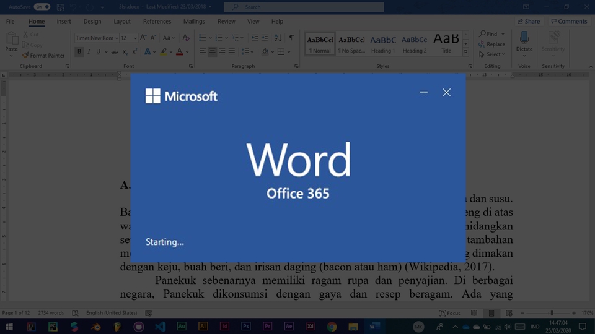Click the Replace button
Viewport: 595px width, 334px height.
pos(491,44)
